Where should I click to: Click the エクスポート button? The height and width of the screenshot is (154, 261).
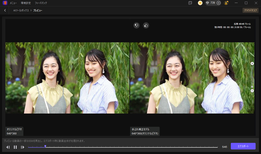pos(243,146)
